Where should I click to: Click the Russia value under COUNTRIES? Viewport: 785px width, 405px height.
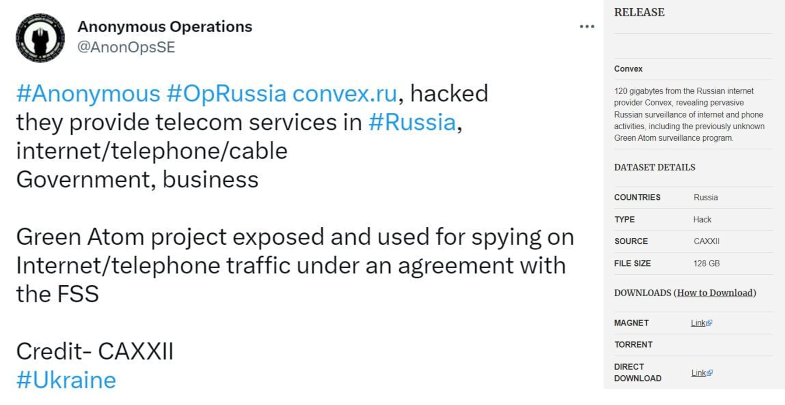click(705, 197)
